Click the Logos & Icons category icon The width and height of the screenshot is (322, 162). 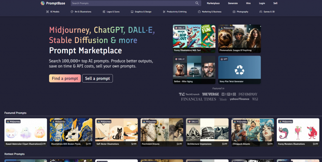pyautogui.click(x=104, y=12)
